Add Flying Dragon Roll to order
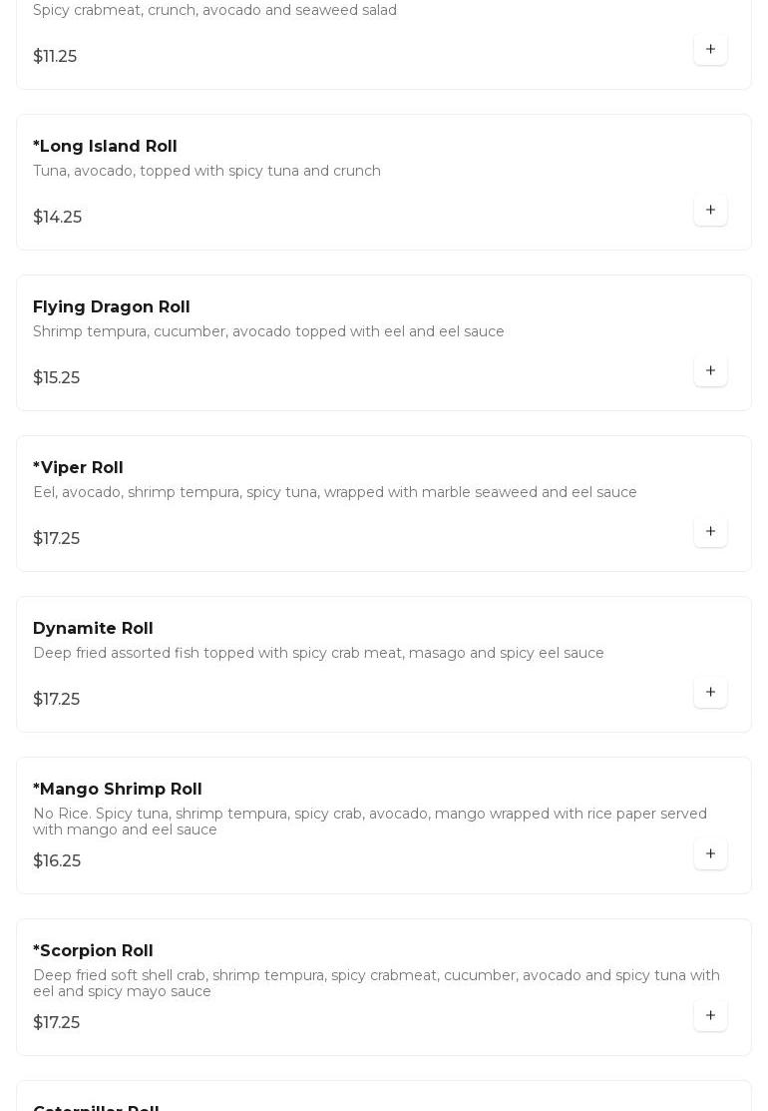The width and height of the screenshot is (768, 1111). [x=710, y=370]
